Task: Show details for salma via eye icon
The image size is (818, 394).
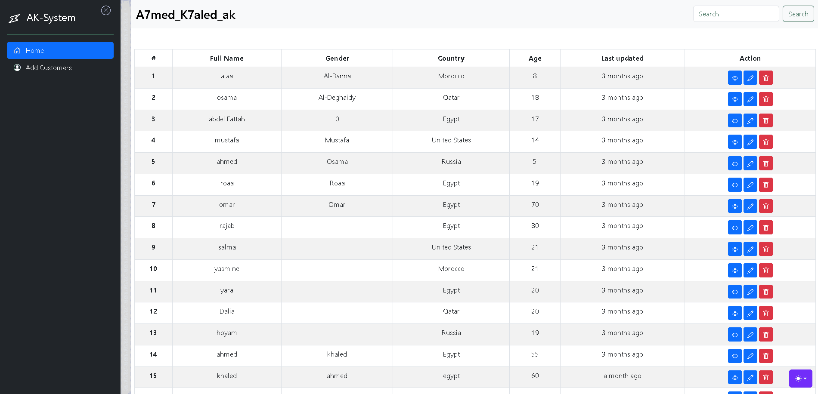Action: [734, 249]
